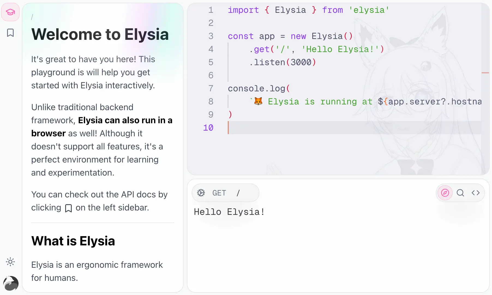Screen dimensions: 492x295
Task: Click the "What is Elysia" section heading
Action: pos(73,241)
